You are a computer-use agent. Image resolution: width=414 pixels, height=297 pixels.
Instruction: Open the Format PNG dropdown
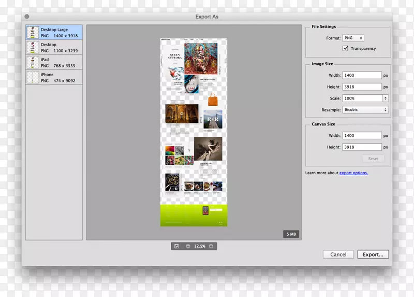[353, 38]
